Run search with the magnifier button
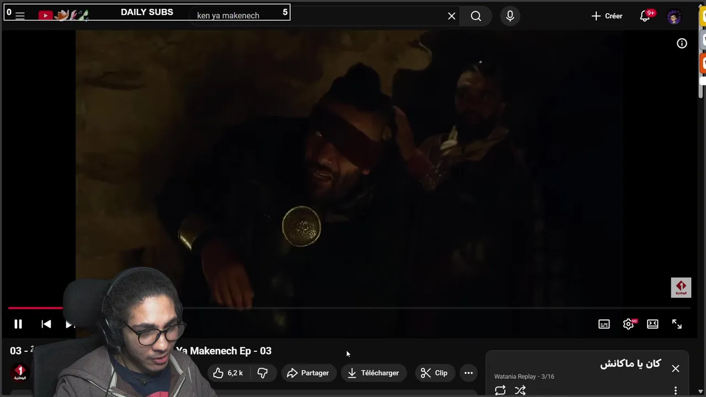This screenshot has width=706, height=397. pyautogui.click(x=476, y=16)
